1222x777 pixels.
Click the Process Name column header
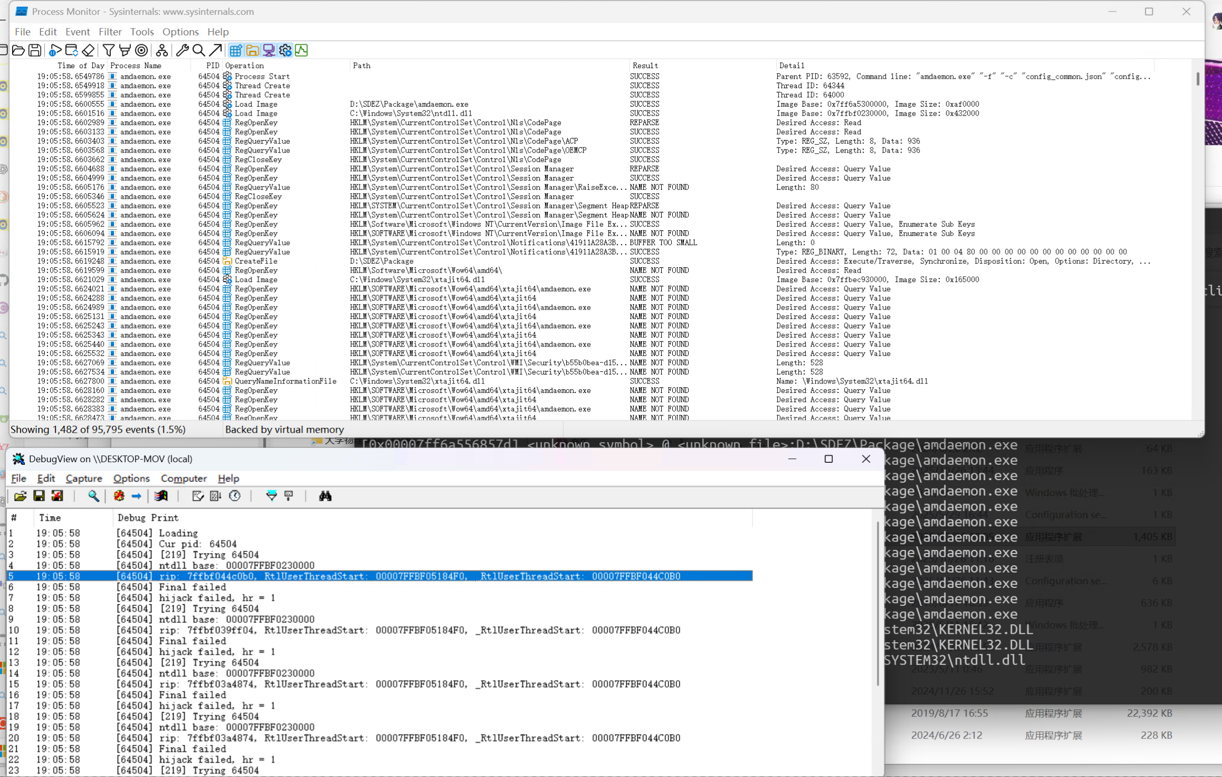tap(149, 65)
